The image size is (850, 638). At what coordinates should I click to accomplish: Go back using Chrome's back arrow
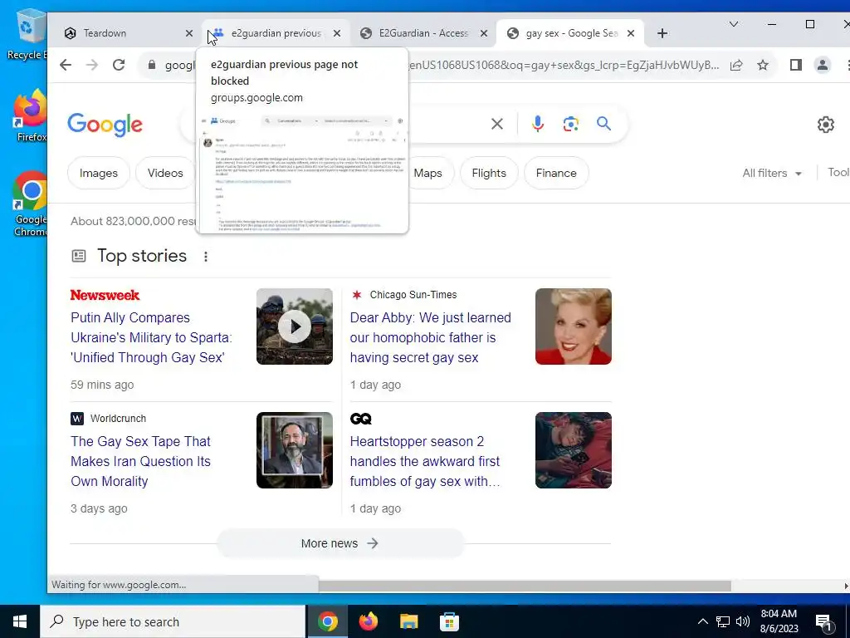coord(66,65)
